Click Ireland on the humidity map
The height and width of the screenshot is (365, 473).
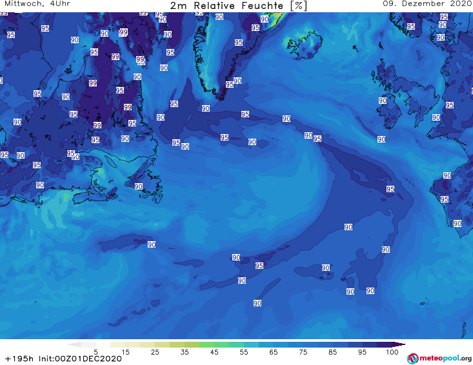point(389,111)
